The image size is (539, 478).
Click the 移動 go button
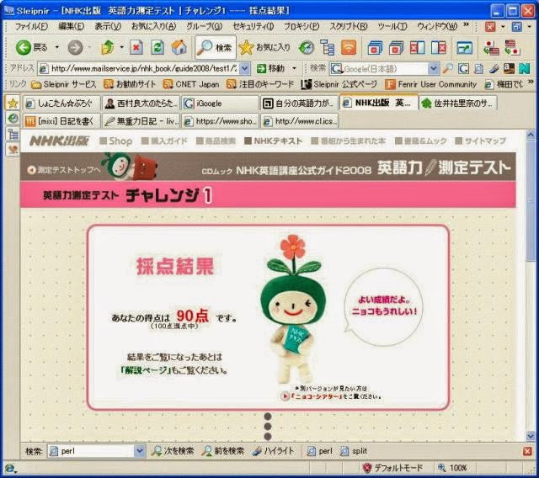tap(271, 69)
